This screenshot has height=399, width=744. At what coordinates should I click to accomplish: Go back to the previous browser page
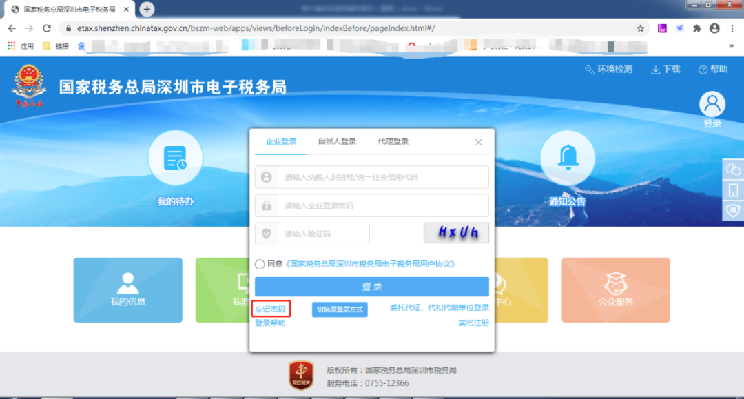point(12,28)
